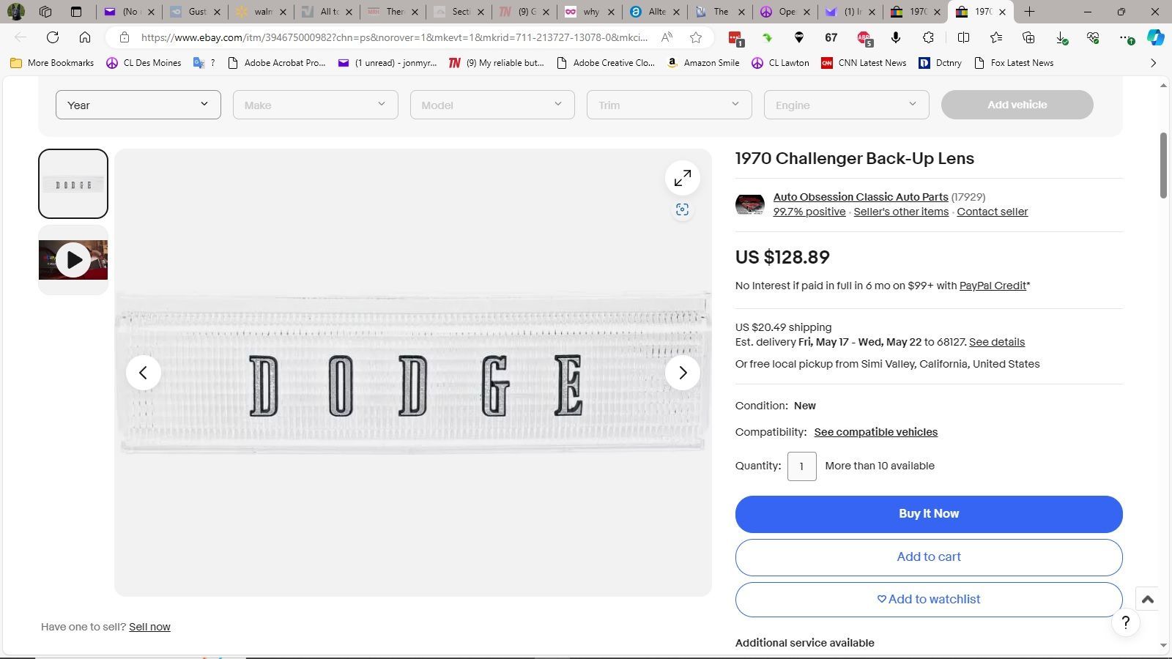This screenshot has height=659, width=1172.
Task: Open the CNN Latest News bookmark
Action: [864, 63]
